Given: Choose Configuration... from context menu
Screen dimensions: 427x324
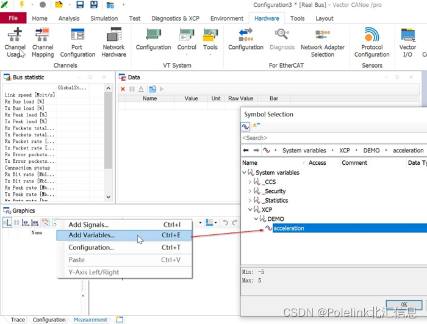Looking at the screenshot, I should pyautogui.click(x=124, y=248).
